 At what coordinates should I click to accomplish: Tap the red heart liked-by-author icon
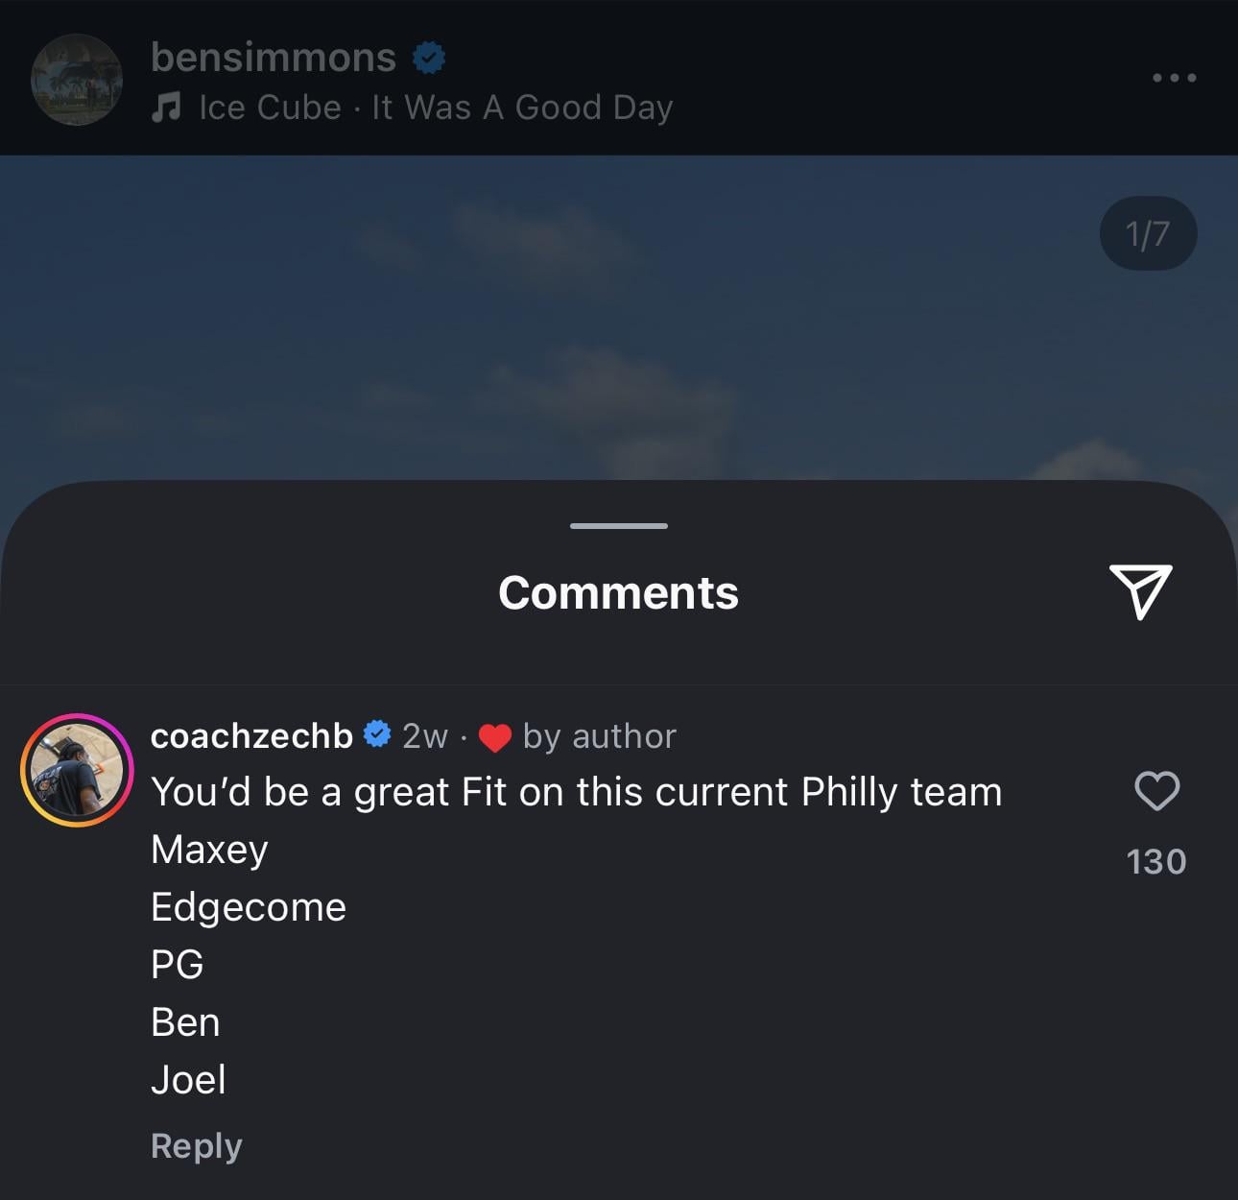(x=494, y=737)
